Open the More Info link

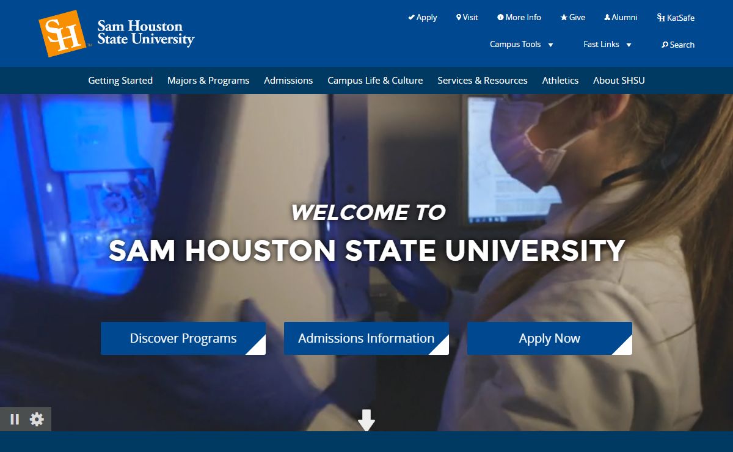[519, 18]
